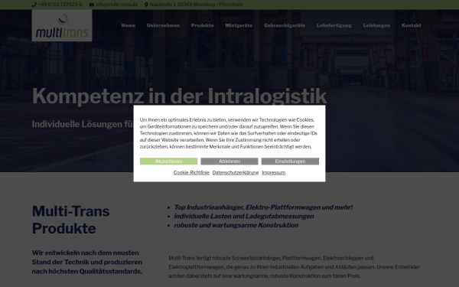This screenshot has height=287, width=459.
Task: Open email link info@multi-trans.de
Action: (x=116, y=5)
